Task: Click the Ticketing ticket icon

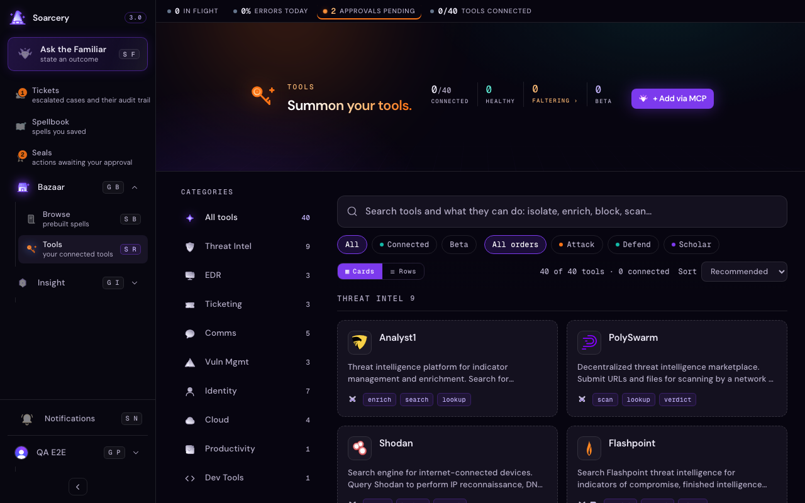Action: (x=190, y=304)
